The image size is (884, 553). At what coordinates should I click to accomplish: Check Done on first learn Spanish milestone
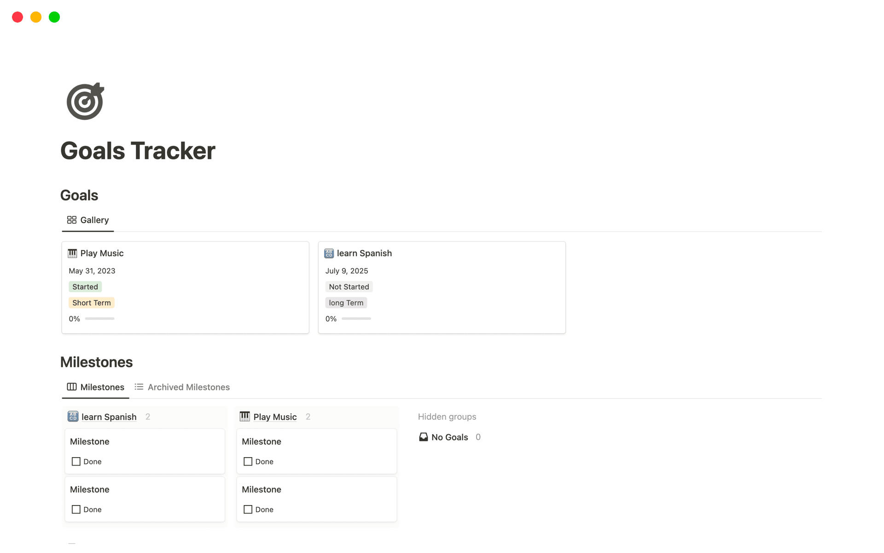click(76, 461)
